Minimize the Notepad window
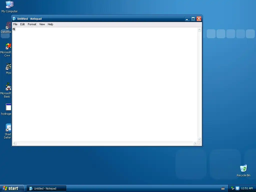256x192 pixels. click(x=187, y=19)
